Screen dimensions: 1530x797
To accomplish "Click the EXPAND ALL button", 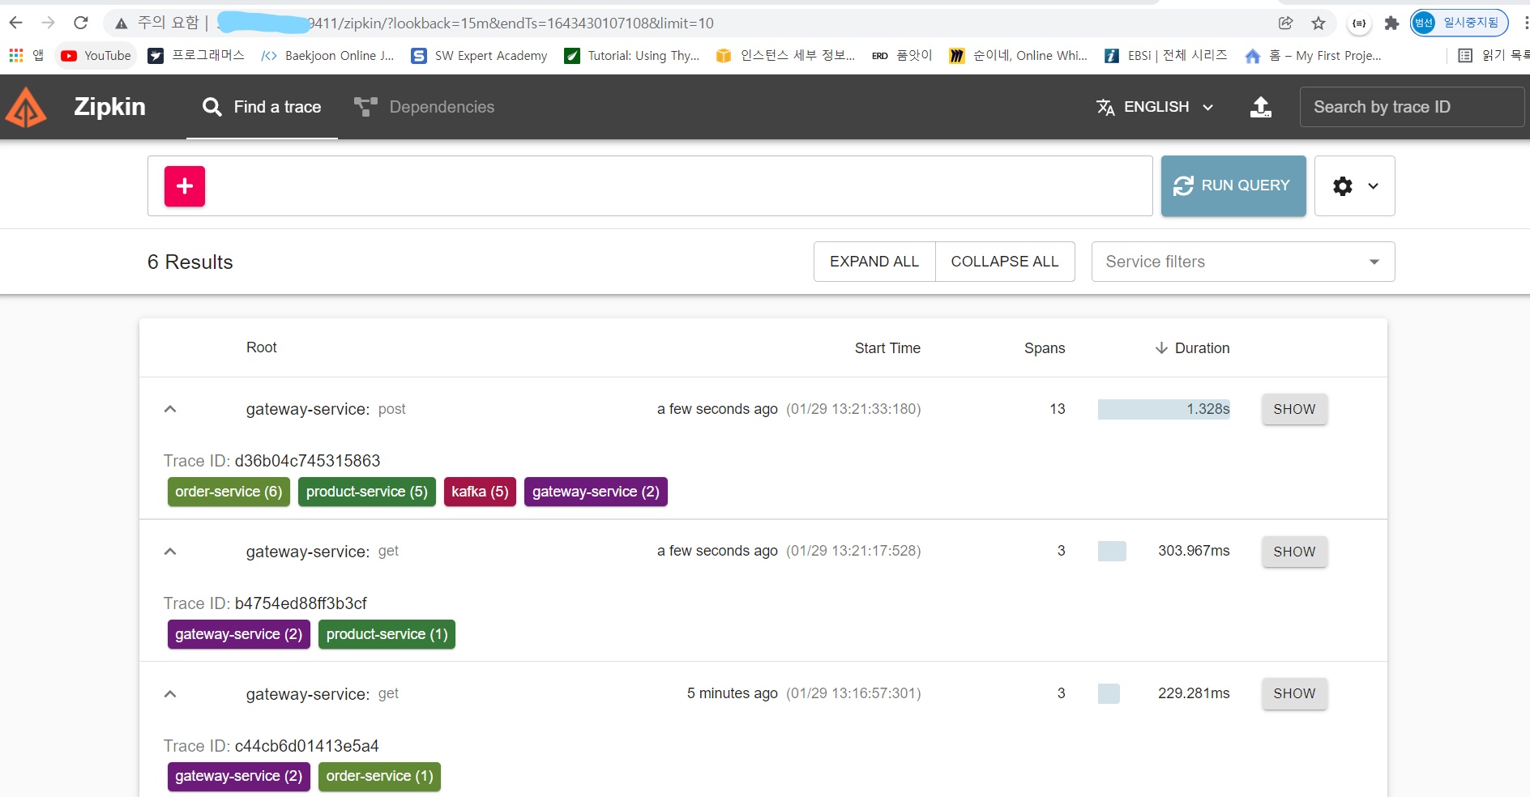I will pyautogui.click(x=874, y=261).
